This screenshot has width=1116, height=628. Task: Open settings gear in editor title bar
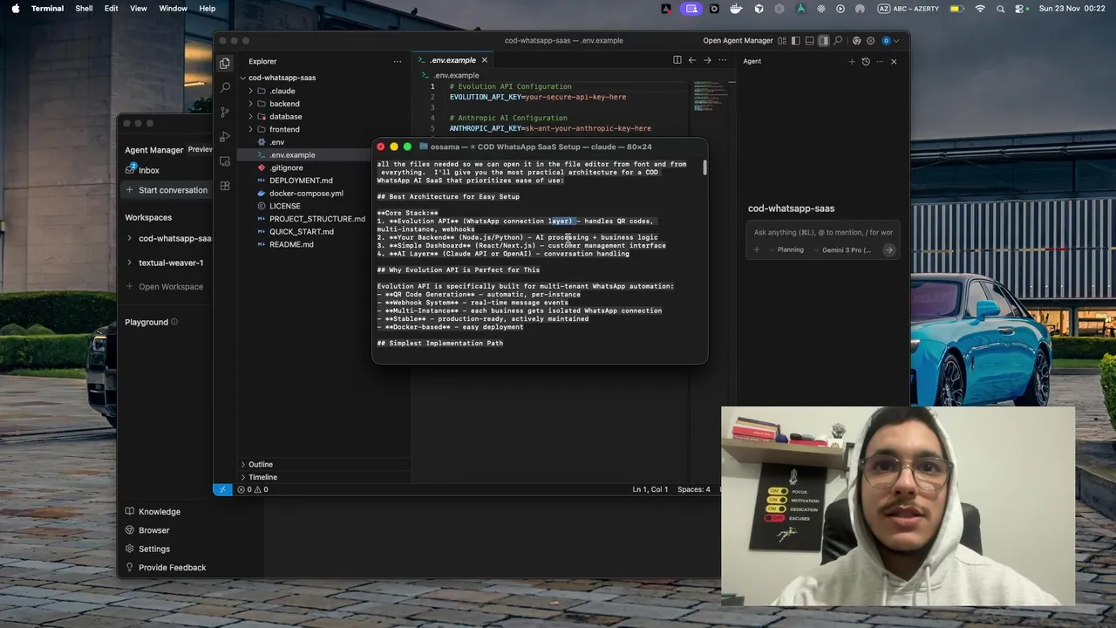point(870,40)
